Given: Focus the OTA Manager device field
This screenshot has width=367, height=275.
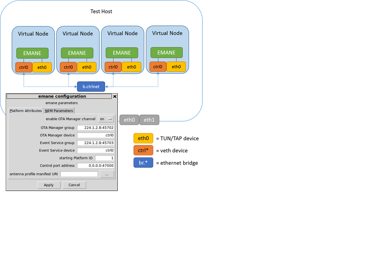Looking at the screenshot, I should [x=96, y=135].
